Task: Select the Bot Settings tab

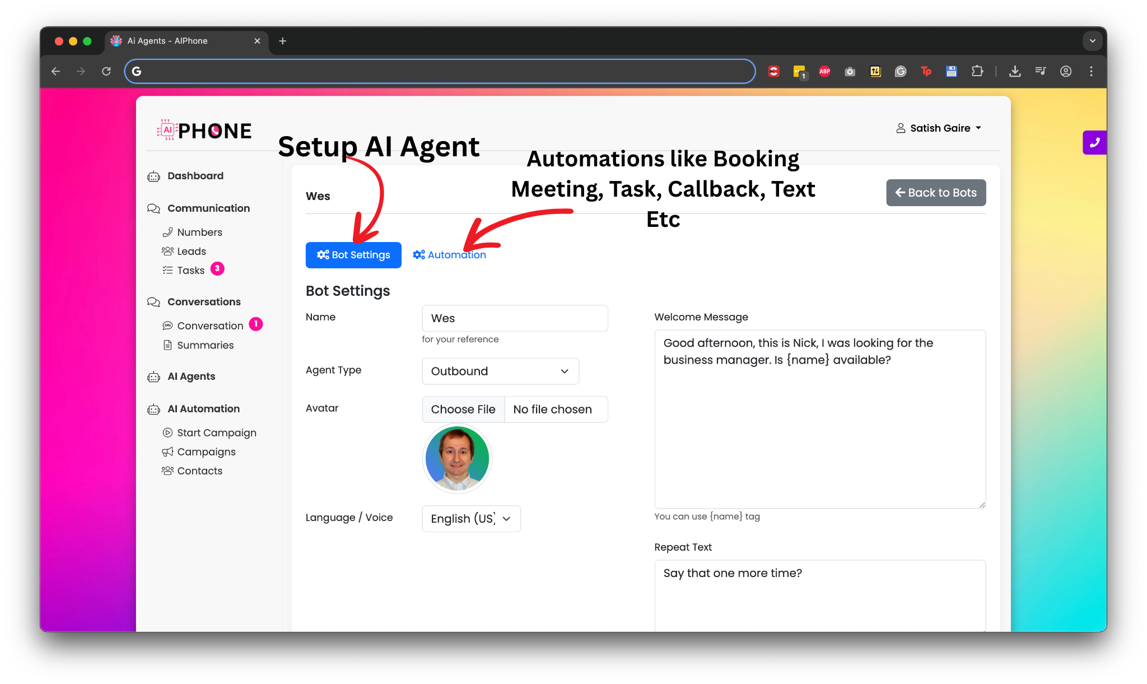Action: tap(353, 255)
